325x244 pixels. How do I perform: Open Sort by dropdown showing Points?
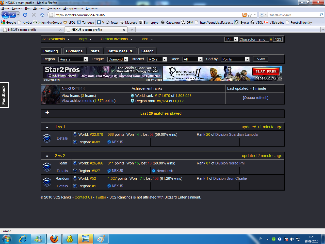tap(235, 59)
